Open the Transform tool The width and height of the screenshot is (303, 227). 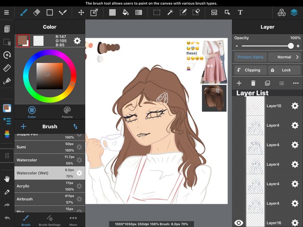(94, 12)
